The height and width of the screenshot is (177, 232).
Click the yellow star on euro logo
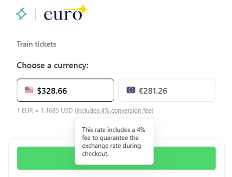click(84, 9)
